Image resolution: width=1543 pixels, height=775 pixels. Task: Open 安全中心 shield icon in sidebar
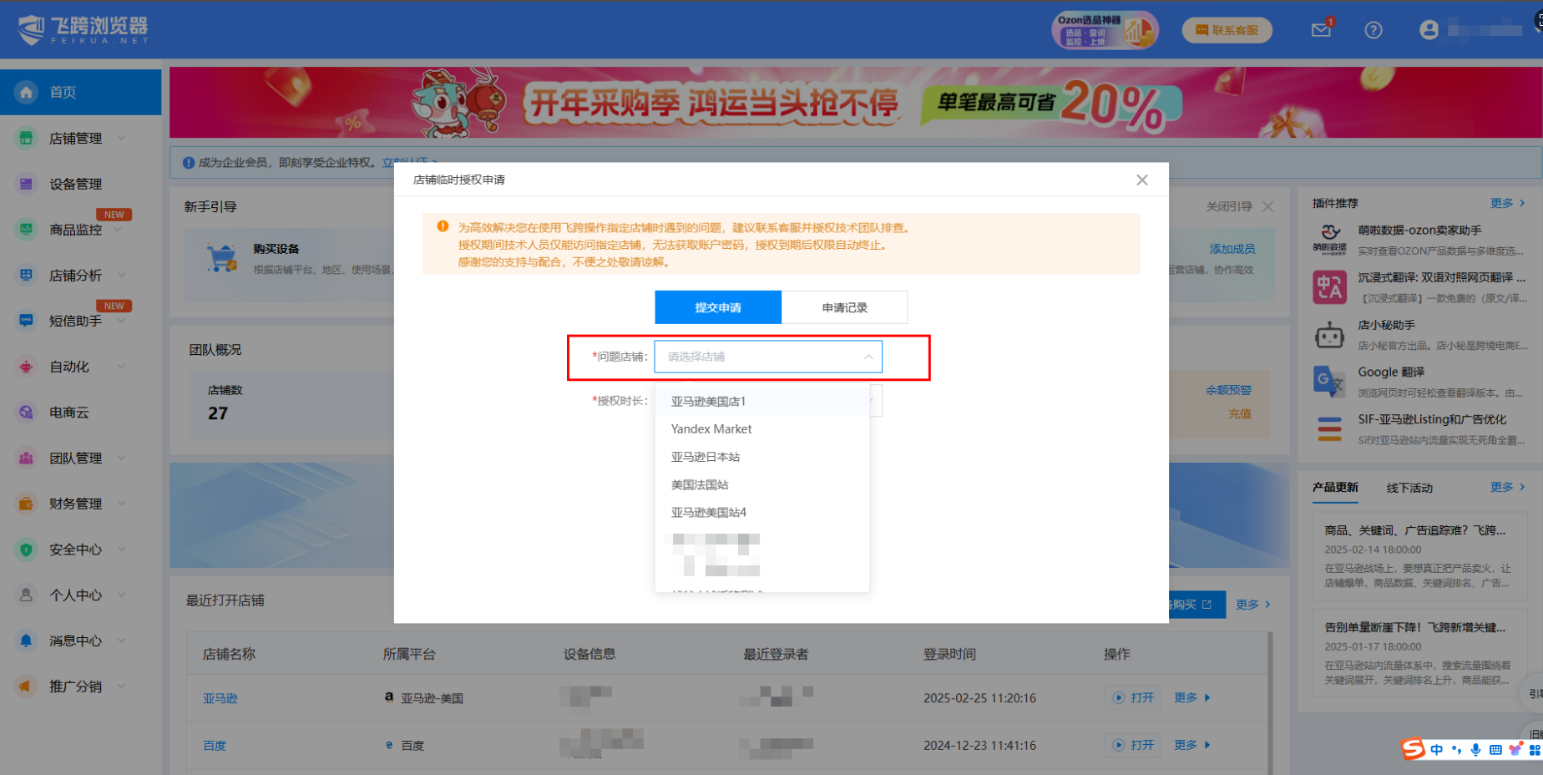pyautogui.click(x=27, y=550)
